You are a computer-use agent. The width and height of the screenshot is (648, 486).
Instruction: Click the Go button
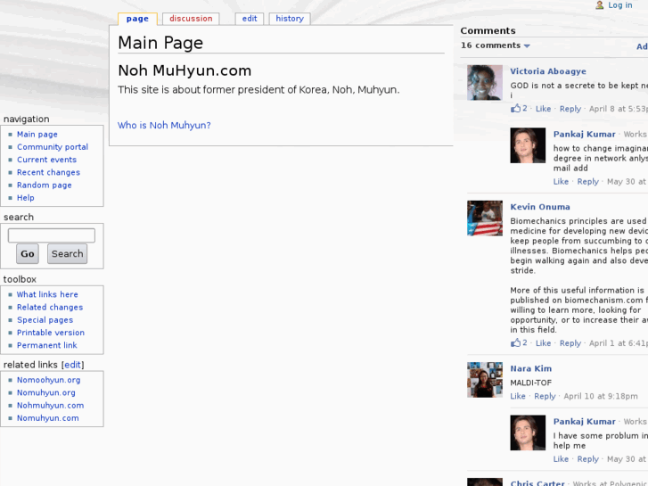[28, 253]
